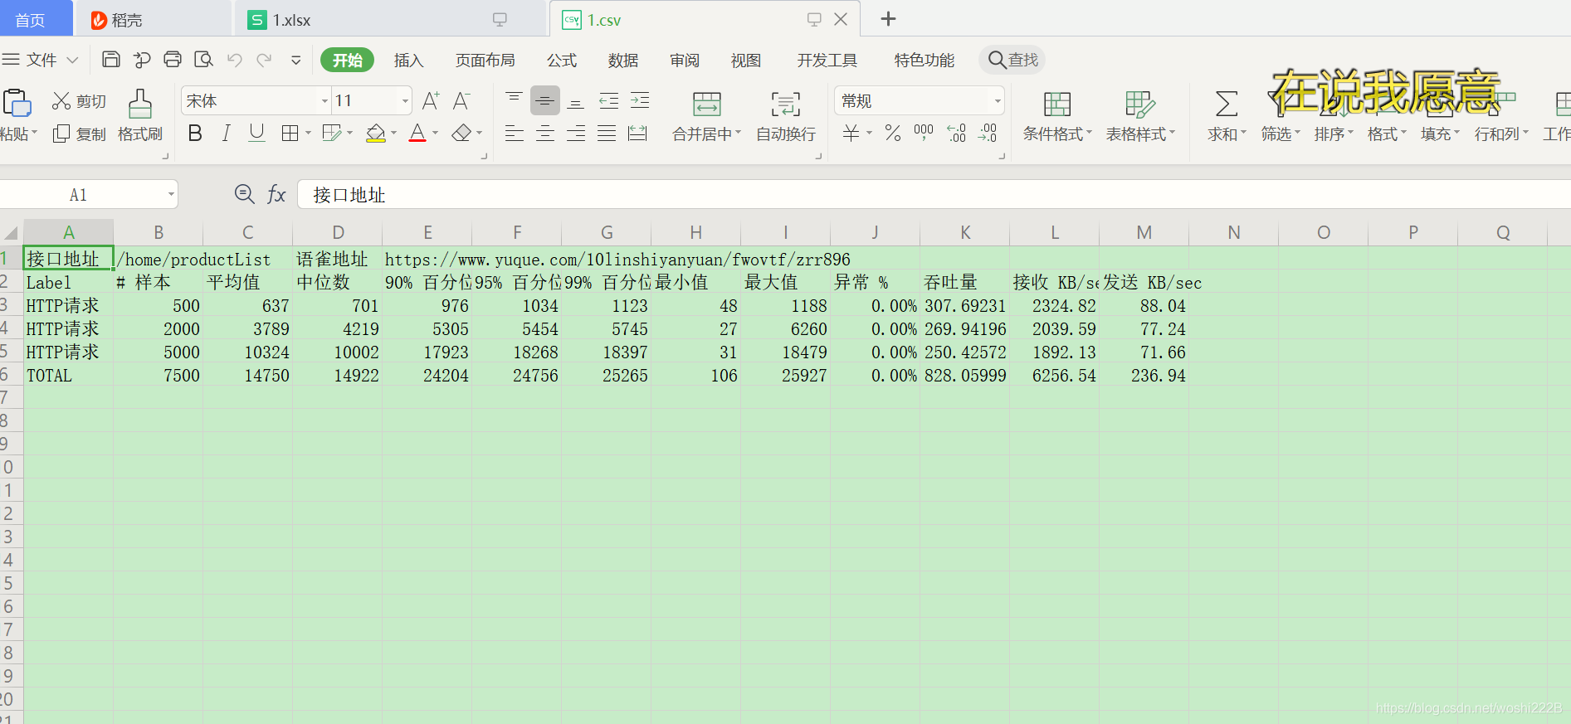Click the Borders grid icon
1571x724 pixels.
[290, 134]
